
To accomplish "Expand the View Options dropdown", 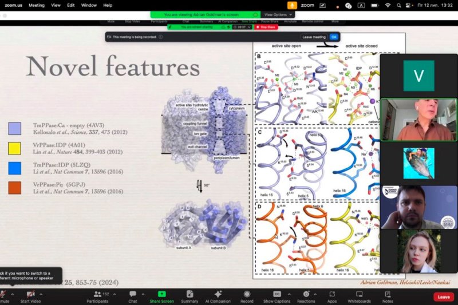I will point(278,15).
